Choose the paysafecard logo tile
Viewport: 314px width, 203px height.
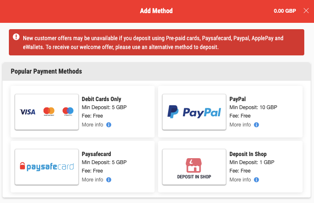pos(46,167)
